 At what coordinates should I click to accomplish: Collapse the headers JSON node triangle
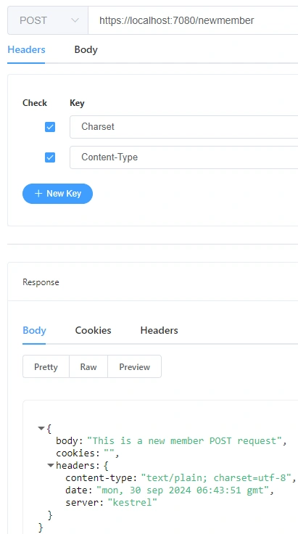pos(51,465)
